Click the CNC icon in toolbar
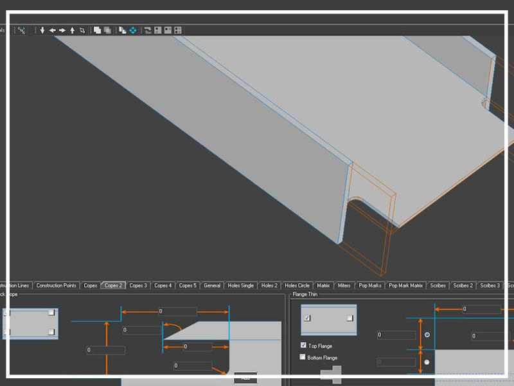 pos(21,30)
